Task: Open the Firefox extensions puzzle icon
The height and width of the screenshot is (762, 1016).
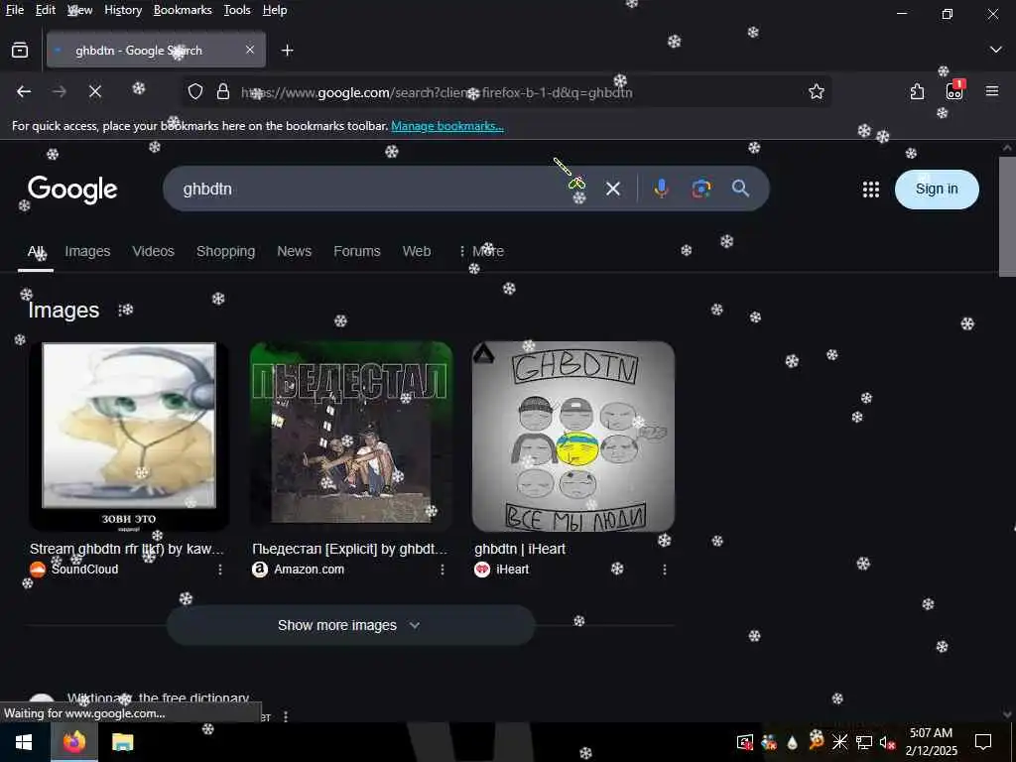Action: click(x=917, y=92)
